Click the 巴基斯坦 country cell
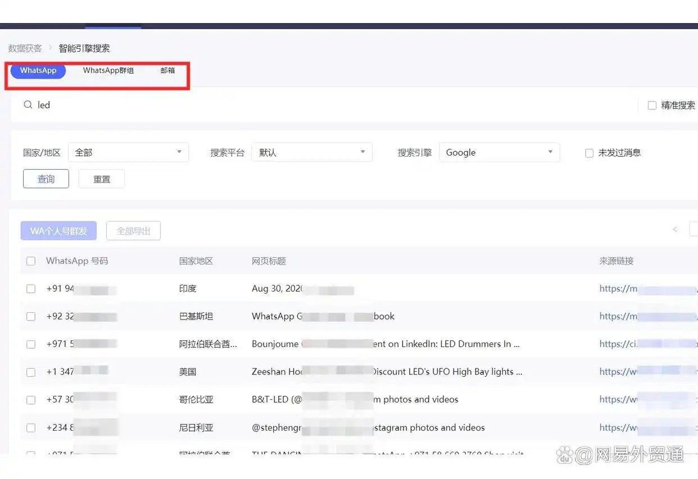 pos(196,316)
